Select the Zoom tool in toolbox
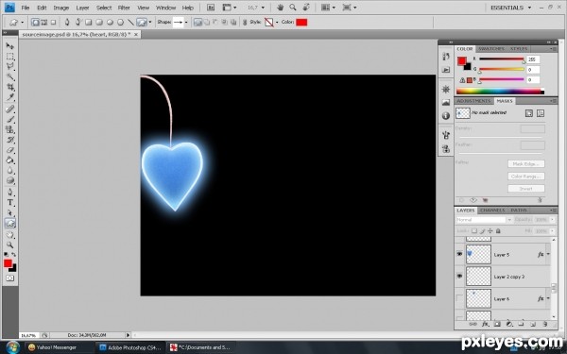This screenshot has width=567, height=354. (9, 245)
